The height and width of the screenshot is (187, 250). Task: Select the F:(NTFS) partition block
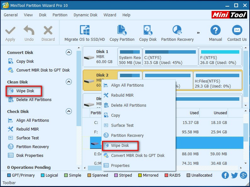tap(220, 57)
